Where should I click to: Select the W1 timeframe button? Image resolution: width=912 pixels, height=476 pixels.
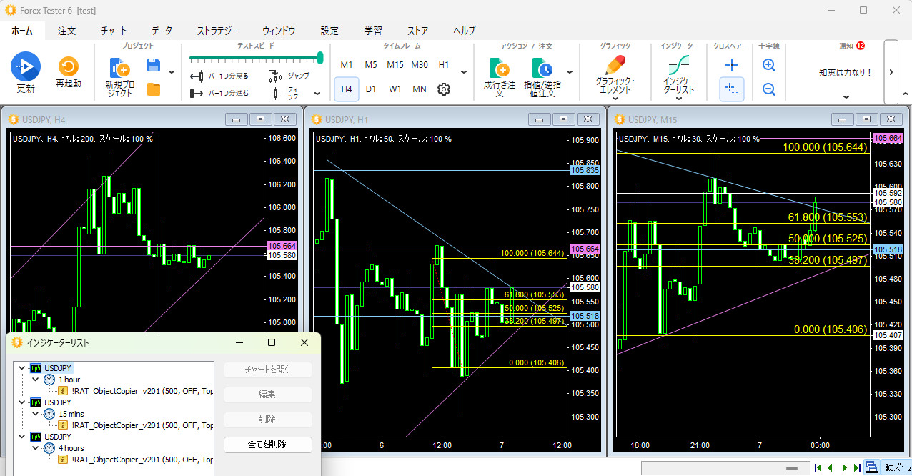click(x=395, y=89)
